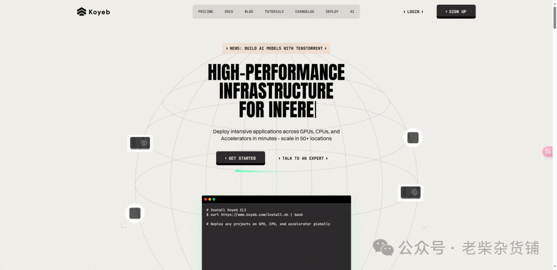Click the GPU card icon at upper left of globe
Viewport: 557px width, 270px height.
(x=140, y=143)
